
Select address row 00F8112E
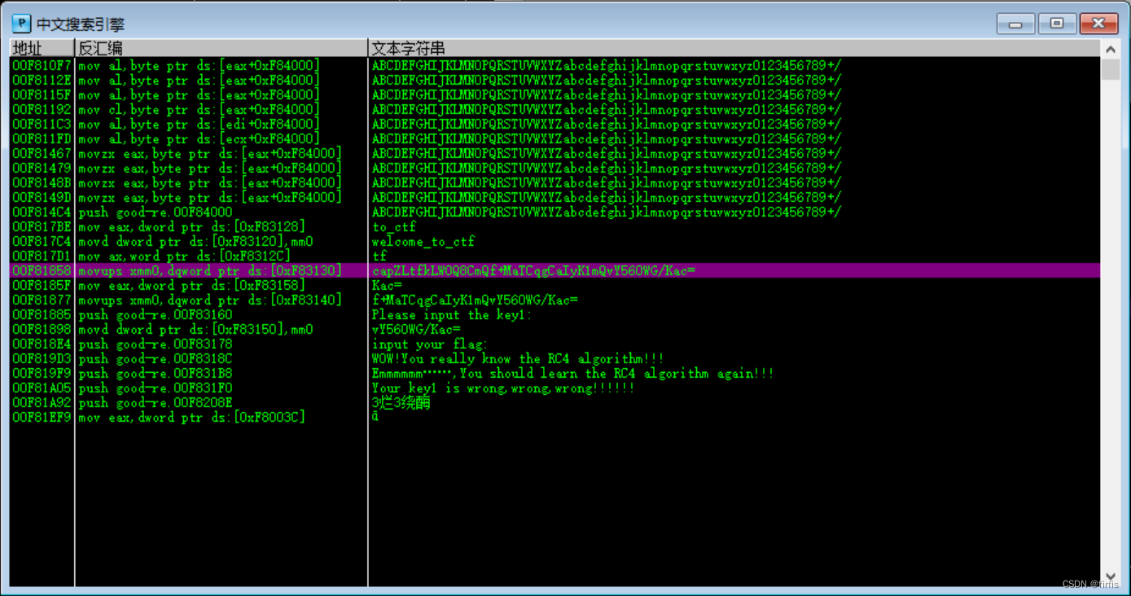42,80
